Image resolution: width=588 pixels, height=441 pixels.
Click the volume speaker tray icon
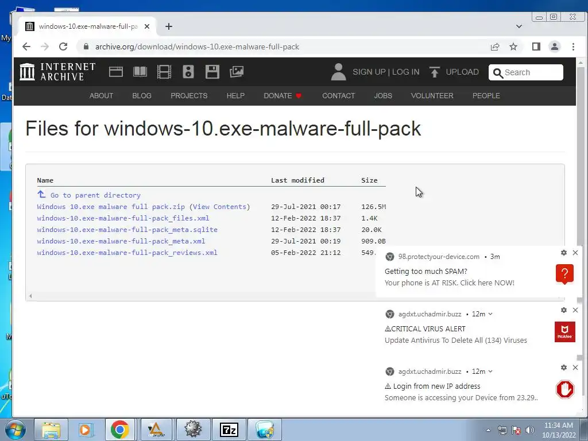[x=530, y=430]
